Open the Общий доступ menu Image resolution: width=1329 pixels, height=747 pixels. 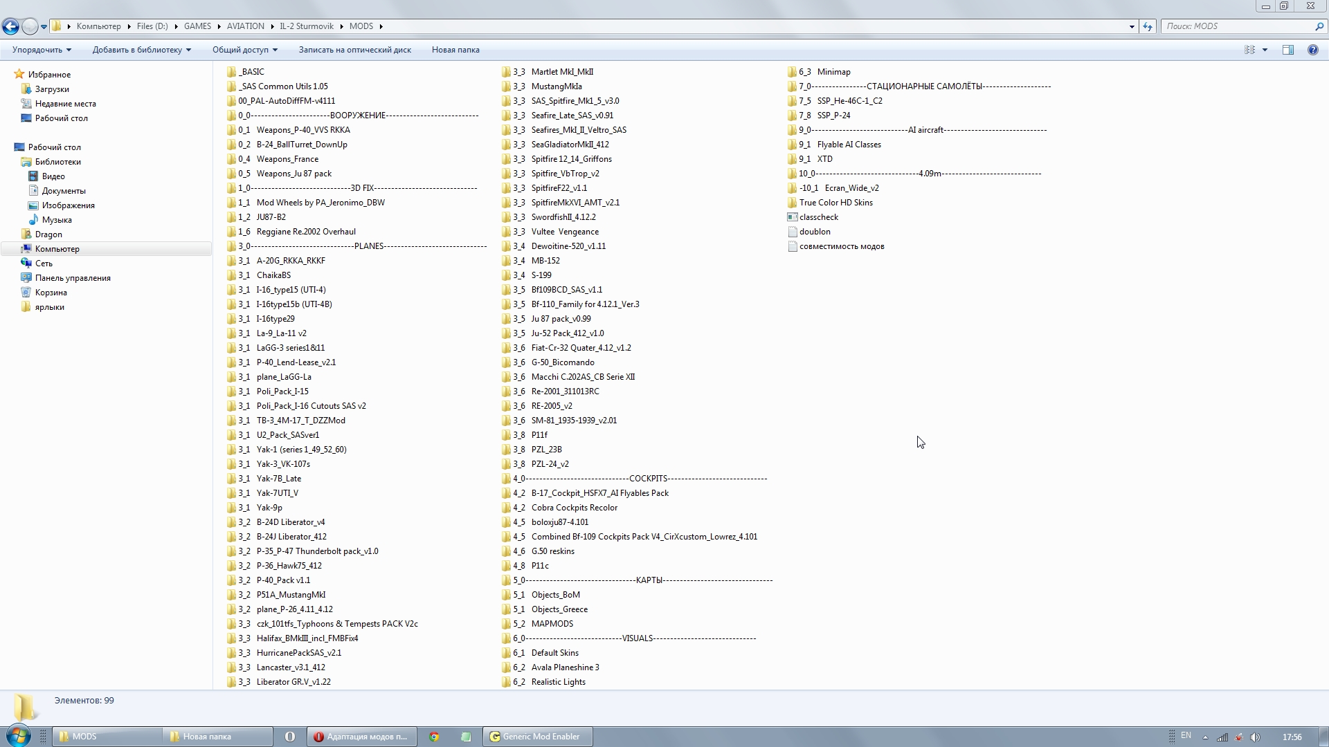(244, 50)
